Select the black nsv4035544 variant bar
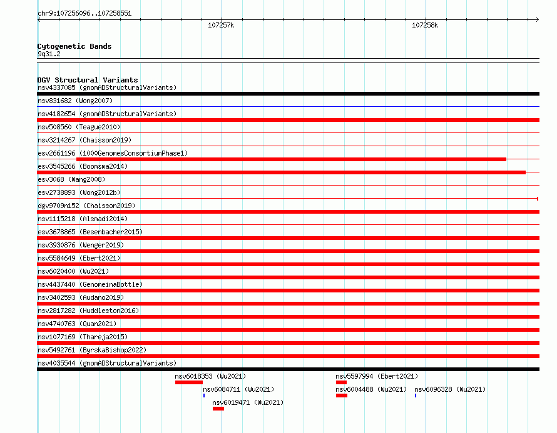 click(x=288, y=369)
